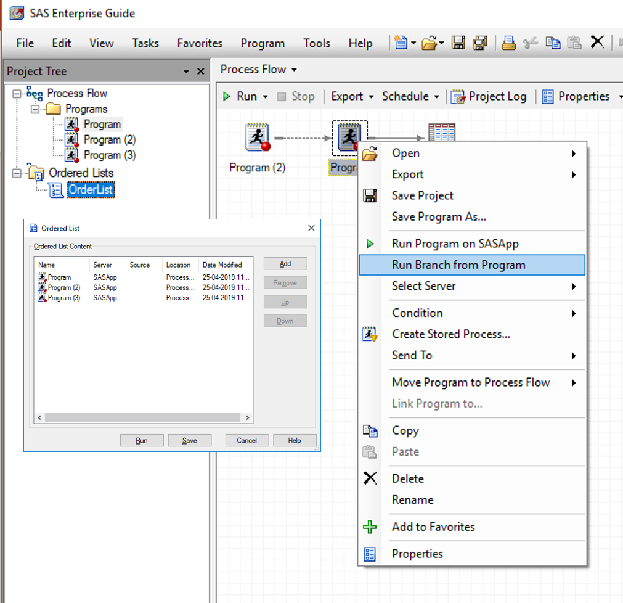Screen dimensions: 623x603
Task: Click the Print toolbar icon
Action: [508, 43]
